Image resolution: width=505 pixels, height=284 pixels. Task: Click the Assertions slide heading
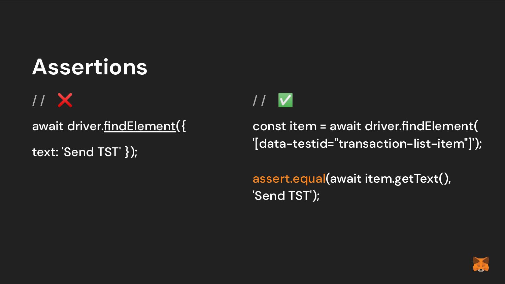tap(90, 67)
